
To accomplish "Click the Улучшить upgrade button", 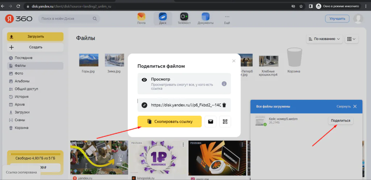I will (x=337, y=19).
